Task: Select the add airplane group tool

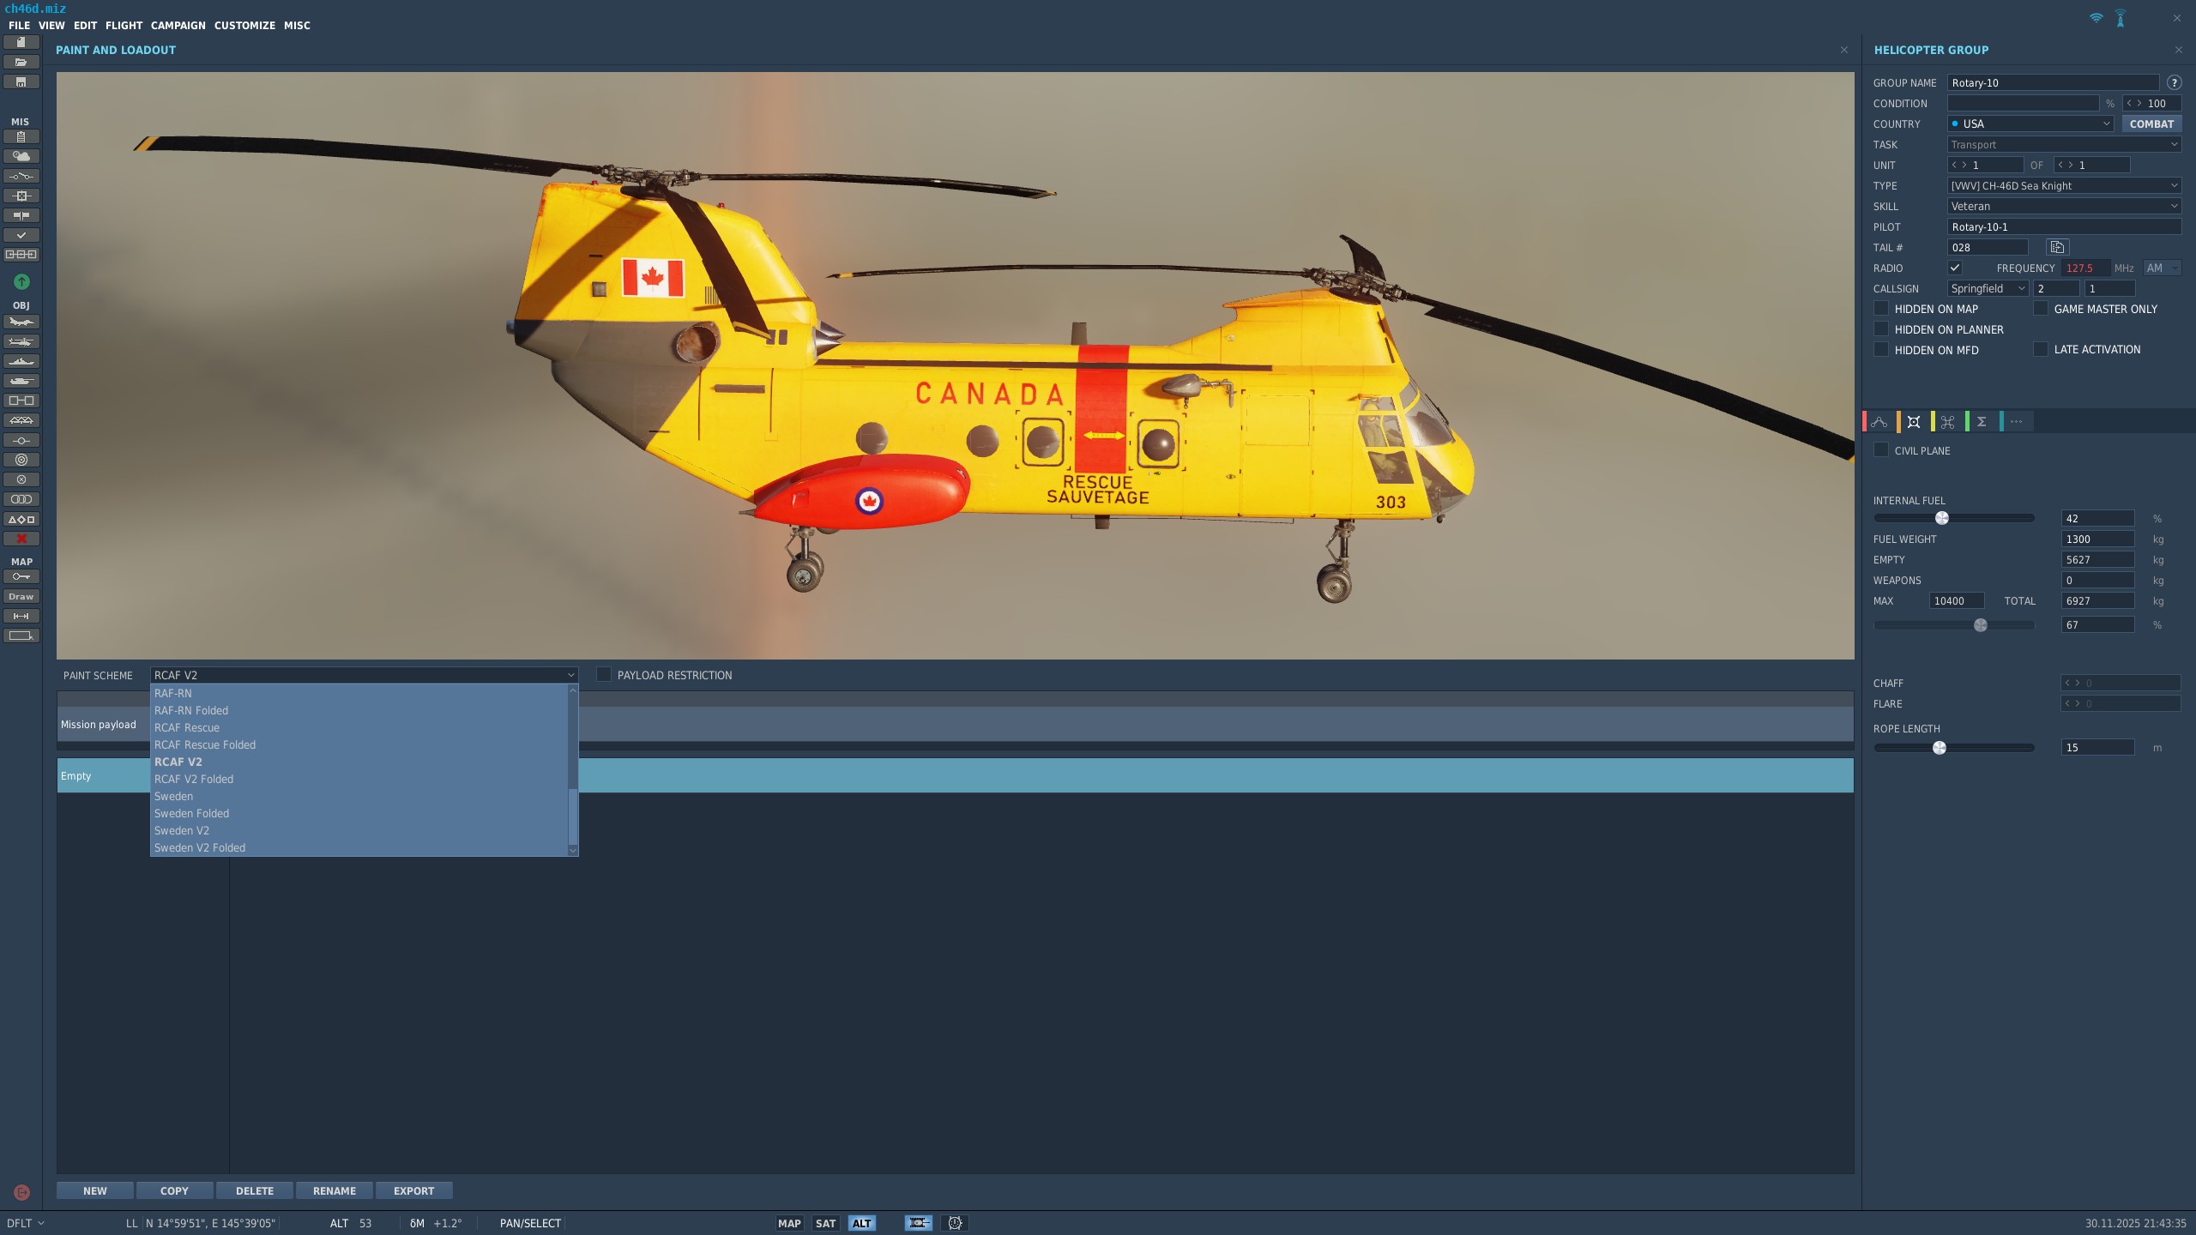Action: tap(21, 322)
